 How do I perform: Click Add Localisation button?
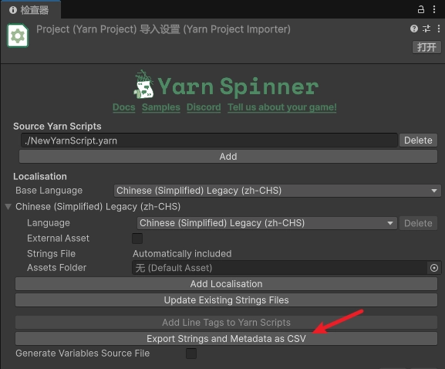[226, 284]
